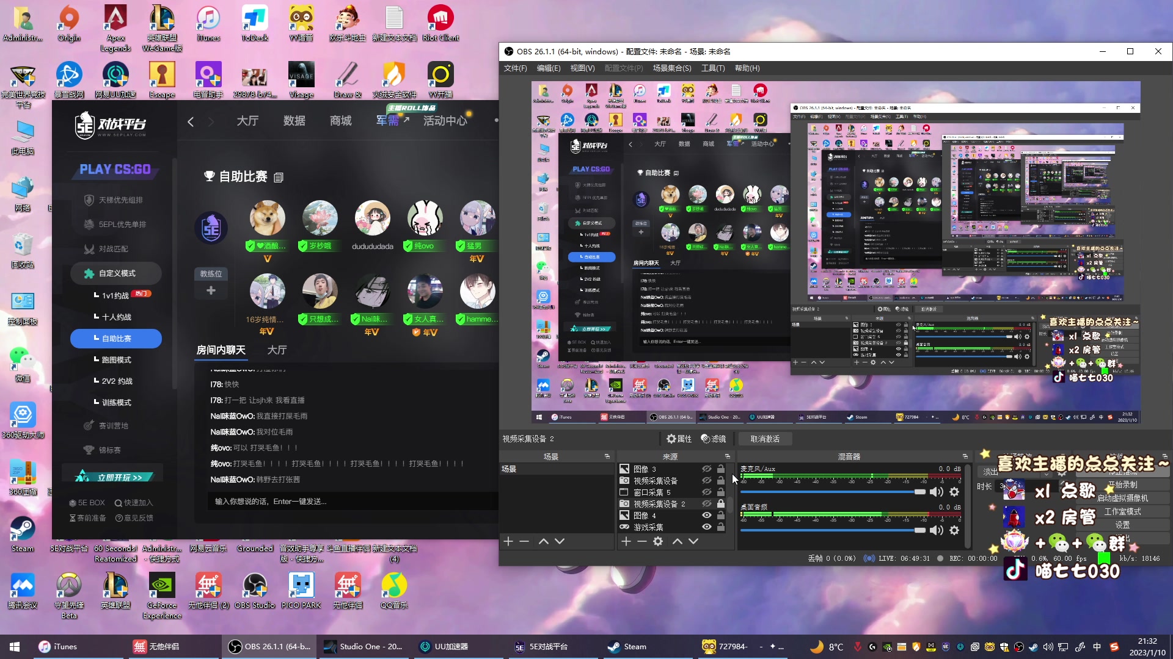Remove the selected source with the minus icon
Screen dimensions: 1173x659
[x=641, y=541]
